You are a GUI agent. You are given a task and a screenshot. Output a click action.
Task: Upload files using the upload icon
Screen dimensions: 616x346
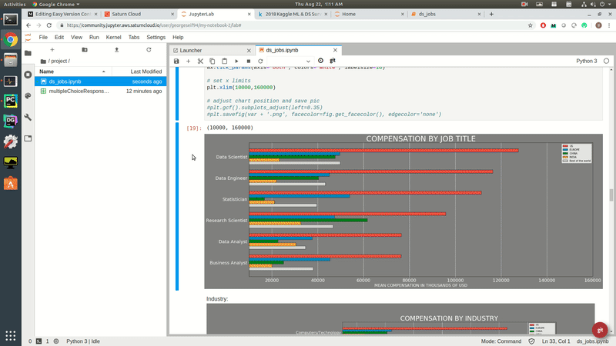pos(117,50)
